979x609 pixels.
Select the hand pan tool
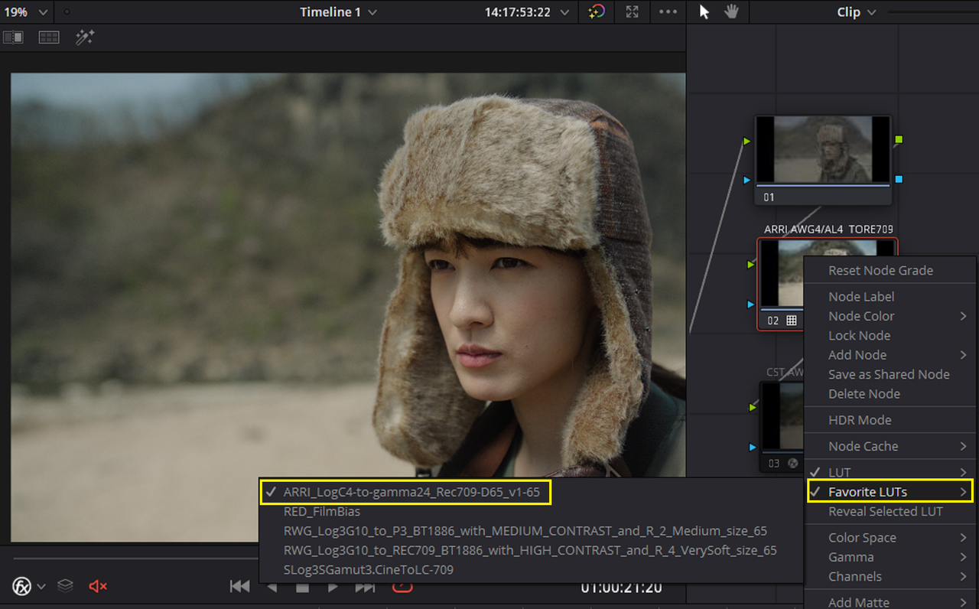[731, 12]
